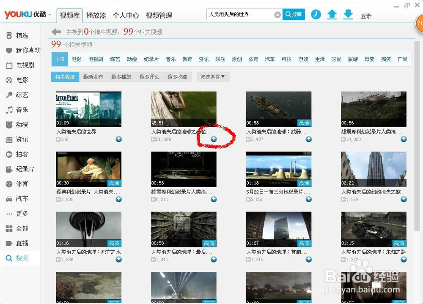
Task: Download video with 21,009 views
Action: 214,139
